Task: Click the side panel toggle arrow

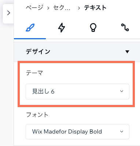Action: (x=8, y=13)
